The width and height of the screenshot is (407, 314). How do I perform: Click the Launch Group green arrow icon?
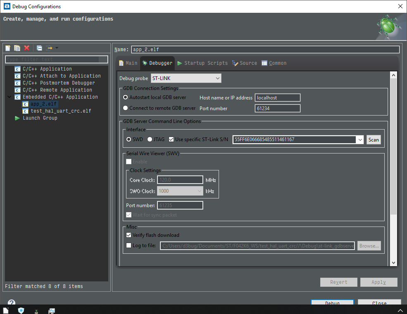click(x=17, y=118)
